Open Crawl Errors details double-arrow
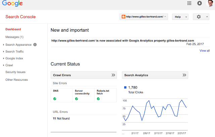The width and height of the screenshot is (215, 137). [x=113, y=75]
